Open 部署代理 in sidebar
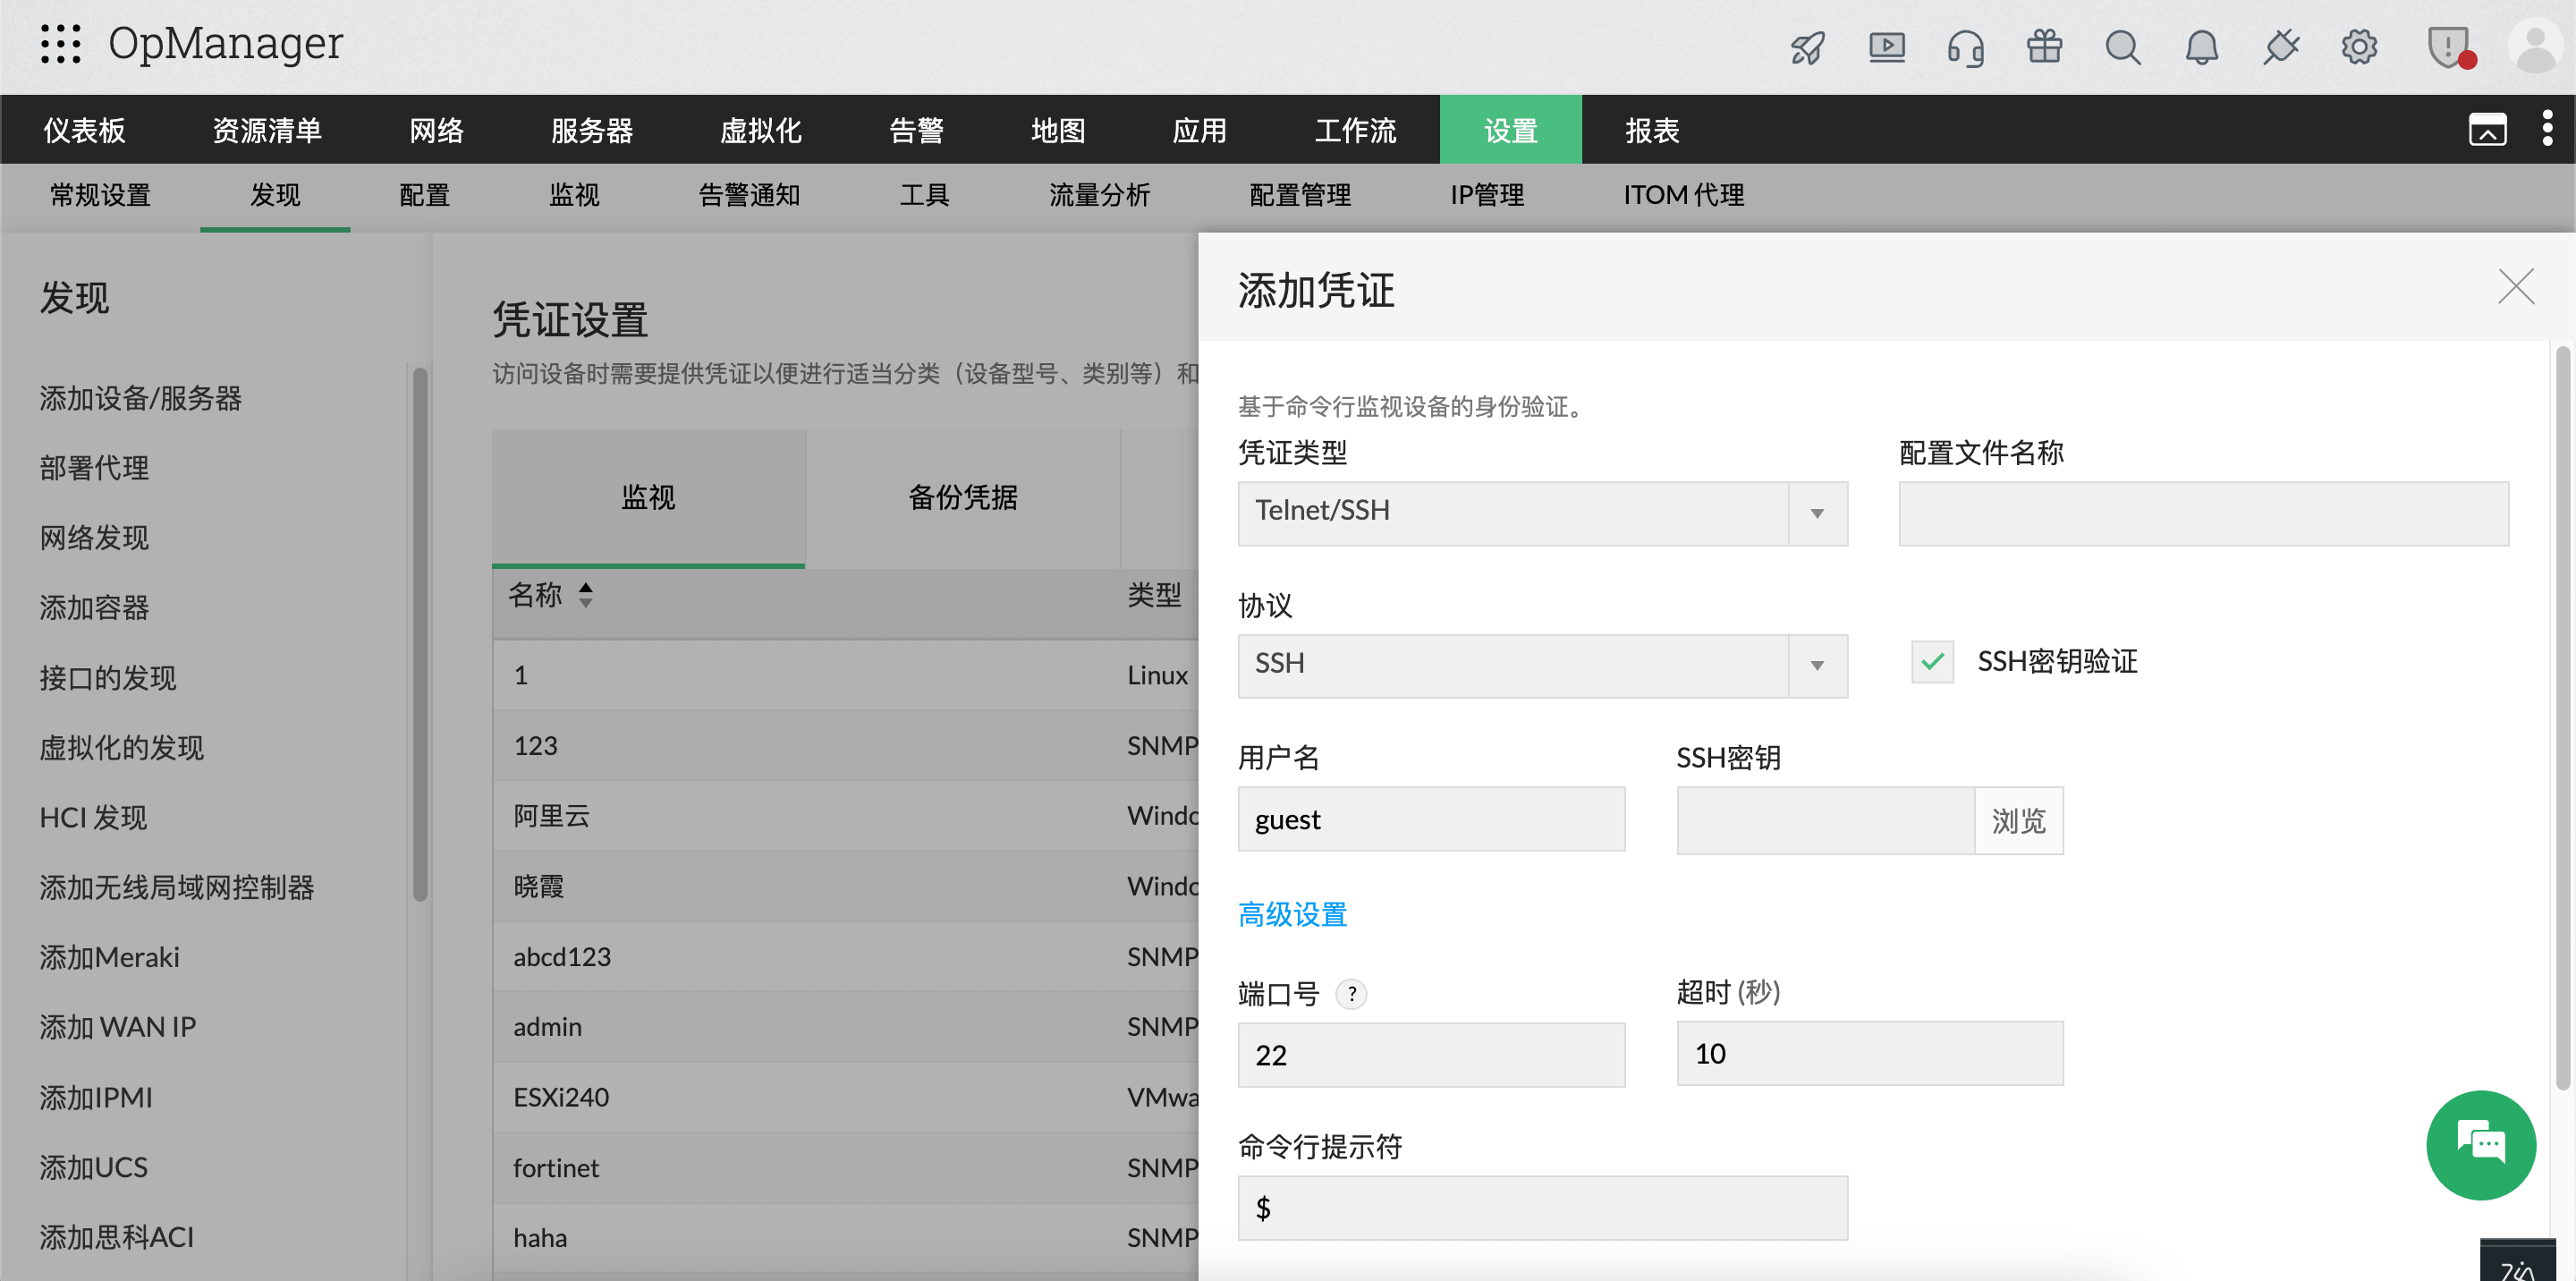This screenshot has height=1281, width=2576. click(94, 468)
